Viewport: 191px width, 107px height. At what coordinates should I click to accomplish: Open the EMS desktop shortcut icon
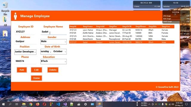click(5, 35)
